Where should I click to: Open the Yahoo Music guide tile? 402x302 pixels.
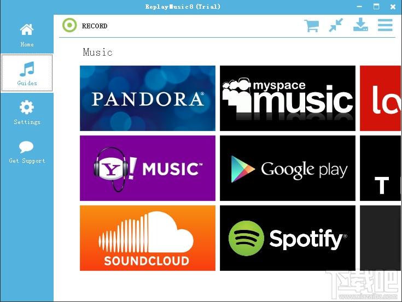click(148, 168)
